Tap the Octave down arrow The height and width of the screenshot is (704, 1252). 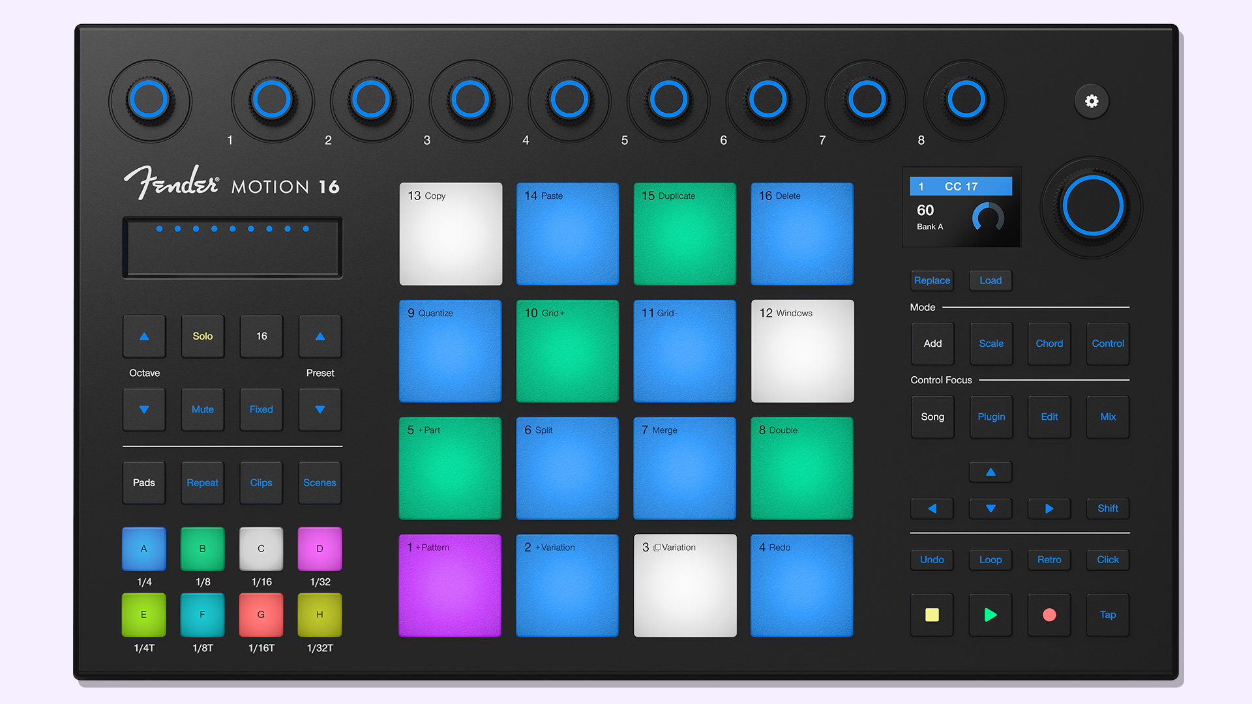tap(144, 409)
